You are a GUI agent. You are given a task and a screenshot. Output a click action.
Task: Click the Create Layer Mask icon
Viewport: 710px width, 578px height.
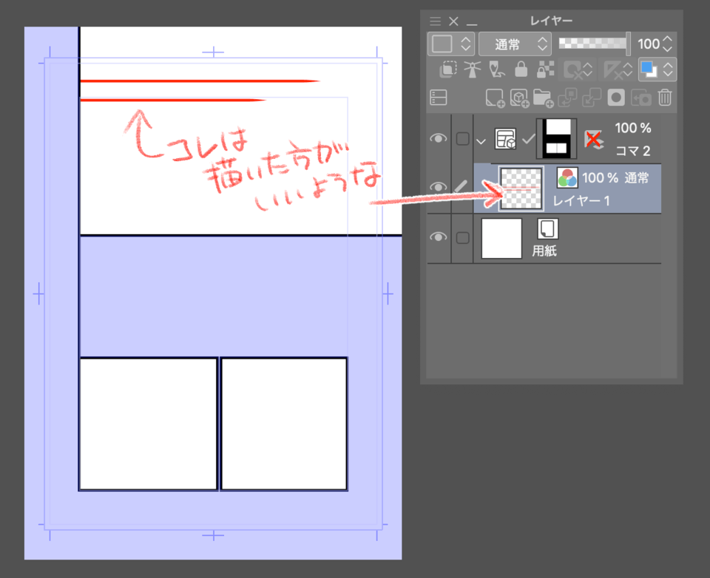[x=616, y=98]
